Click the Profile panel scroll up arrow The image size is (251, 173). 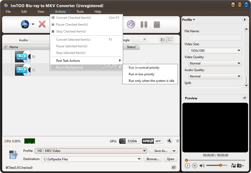[246, 29]
